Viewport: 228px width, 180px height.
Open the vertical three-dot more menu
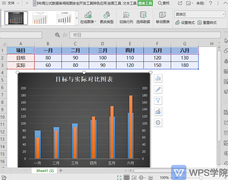[x=218, y=3]
